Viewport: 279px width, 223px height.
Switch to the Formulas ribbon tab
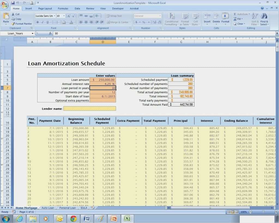pyautogui.click(x=63, y=8)
